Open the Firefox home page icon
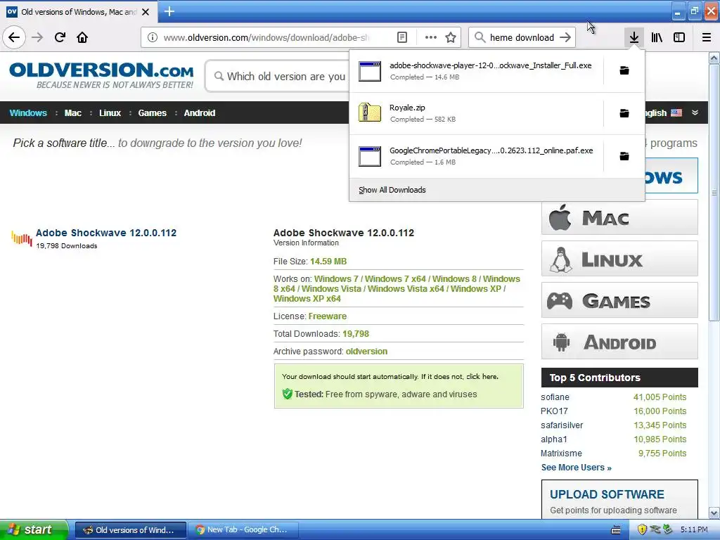The height and width of the screenshot is (540, 720). pyautogui.click(x=82, y=37)
